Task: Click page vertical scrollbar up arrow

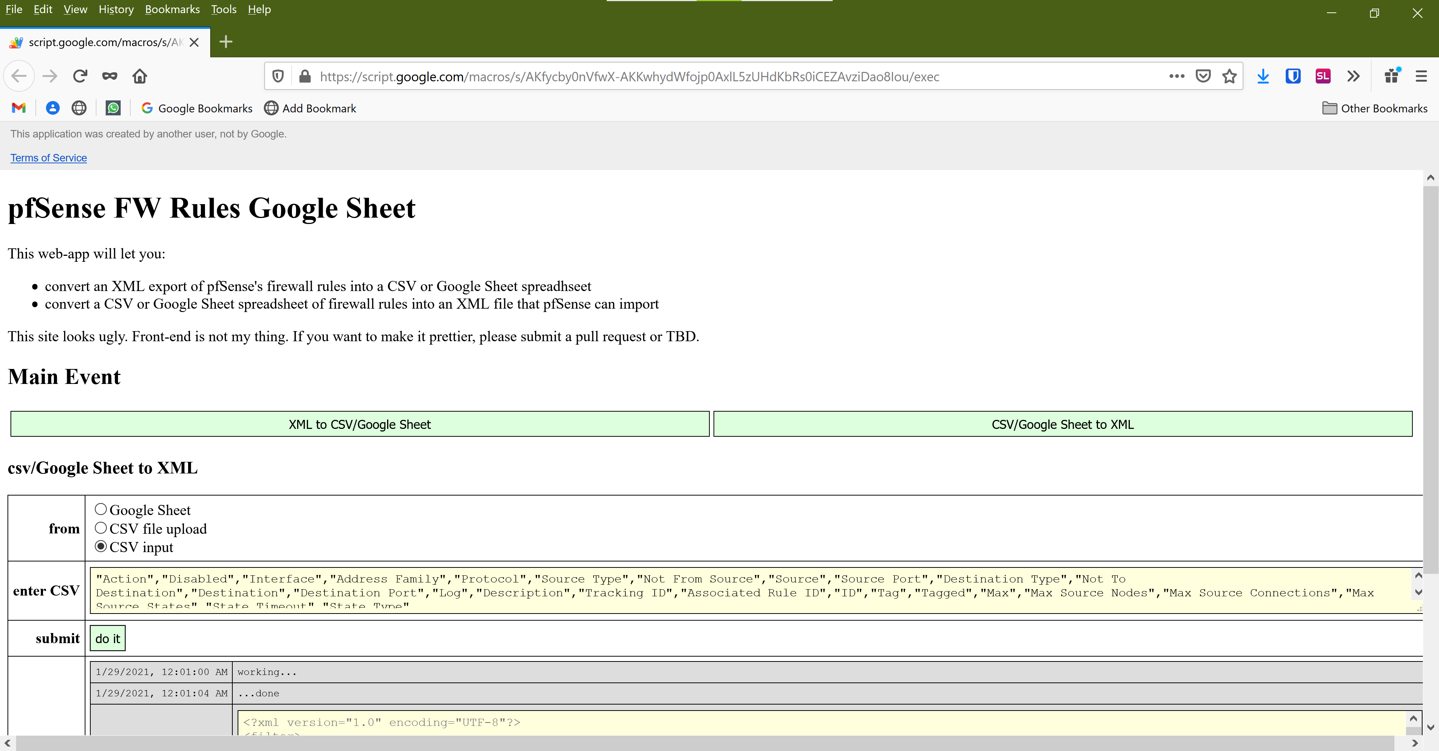Action: click(x=1430, y=178)
